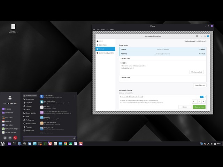Open the Go menu in image viewer
The height and width of the screenshot is (167, 223).
(108, 30)
